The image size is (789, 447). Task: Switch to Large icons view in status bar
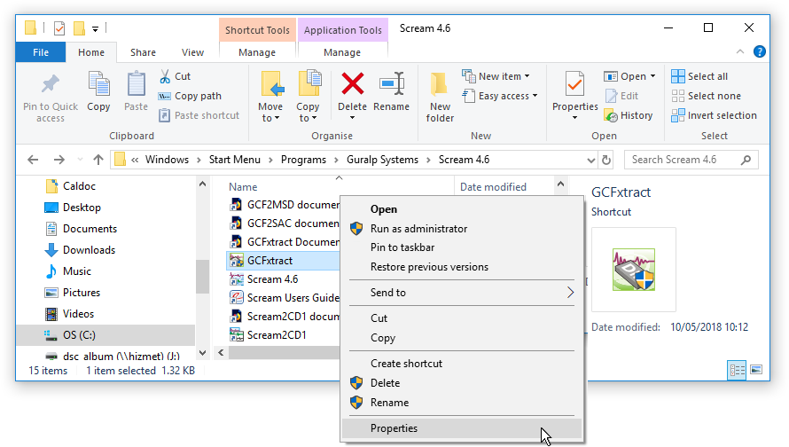click(756, 371)
